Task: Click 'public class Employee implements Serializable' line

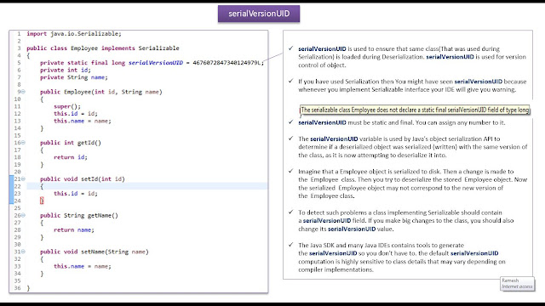Action: [103, 48]
